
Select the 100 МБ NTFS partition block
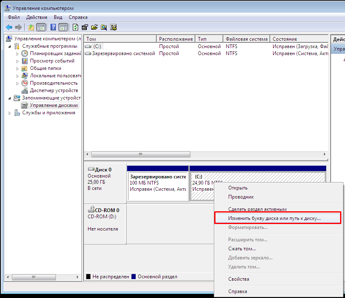(157, 186)
